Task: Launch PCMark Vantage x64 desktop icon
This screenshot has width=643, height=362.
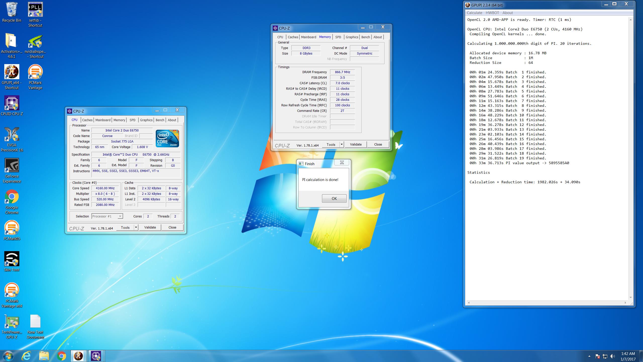Action: click(x=12, y=295)
